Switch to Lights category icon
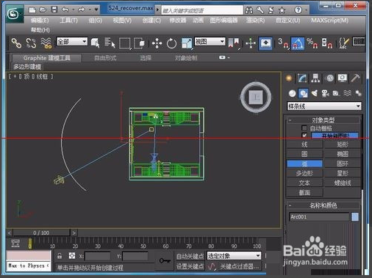 coord(315,93)
